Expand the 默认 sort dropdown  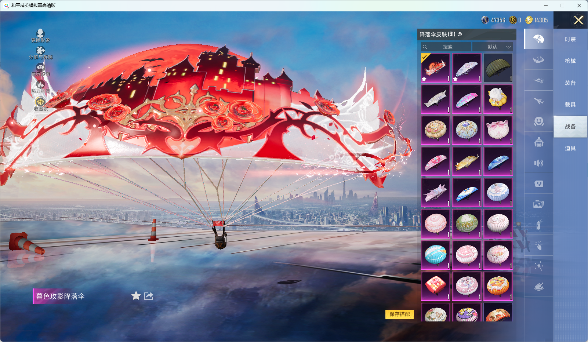click(x=492, y=47)
